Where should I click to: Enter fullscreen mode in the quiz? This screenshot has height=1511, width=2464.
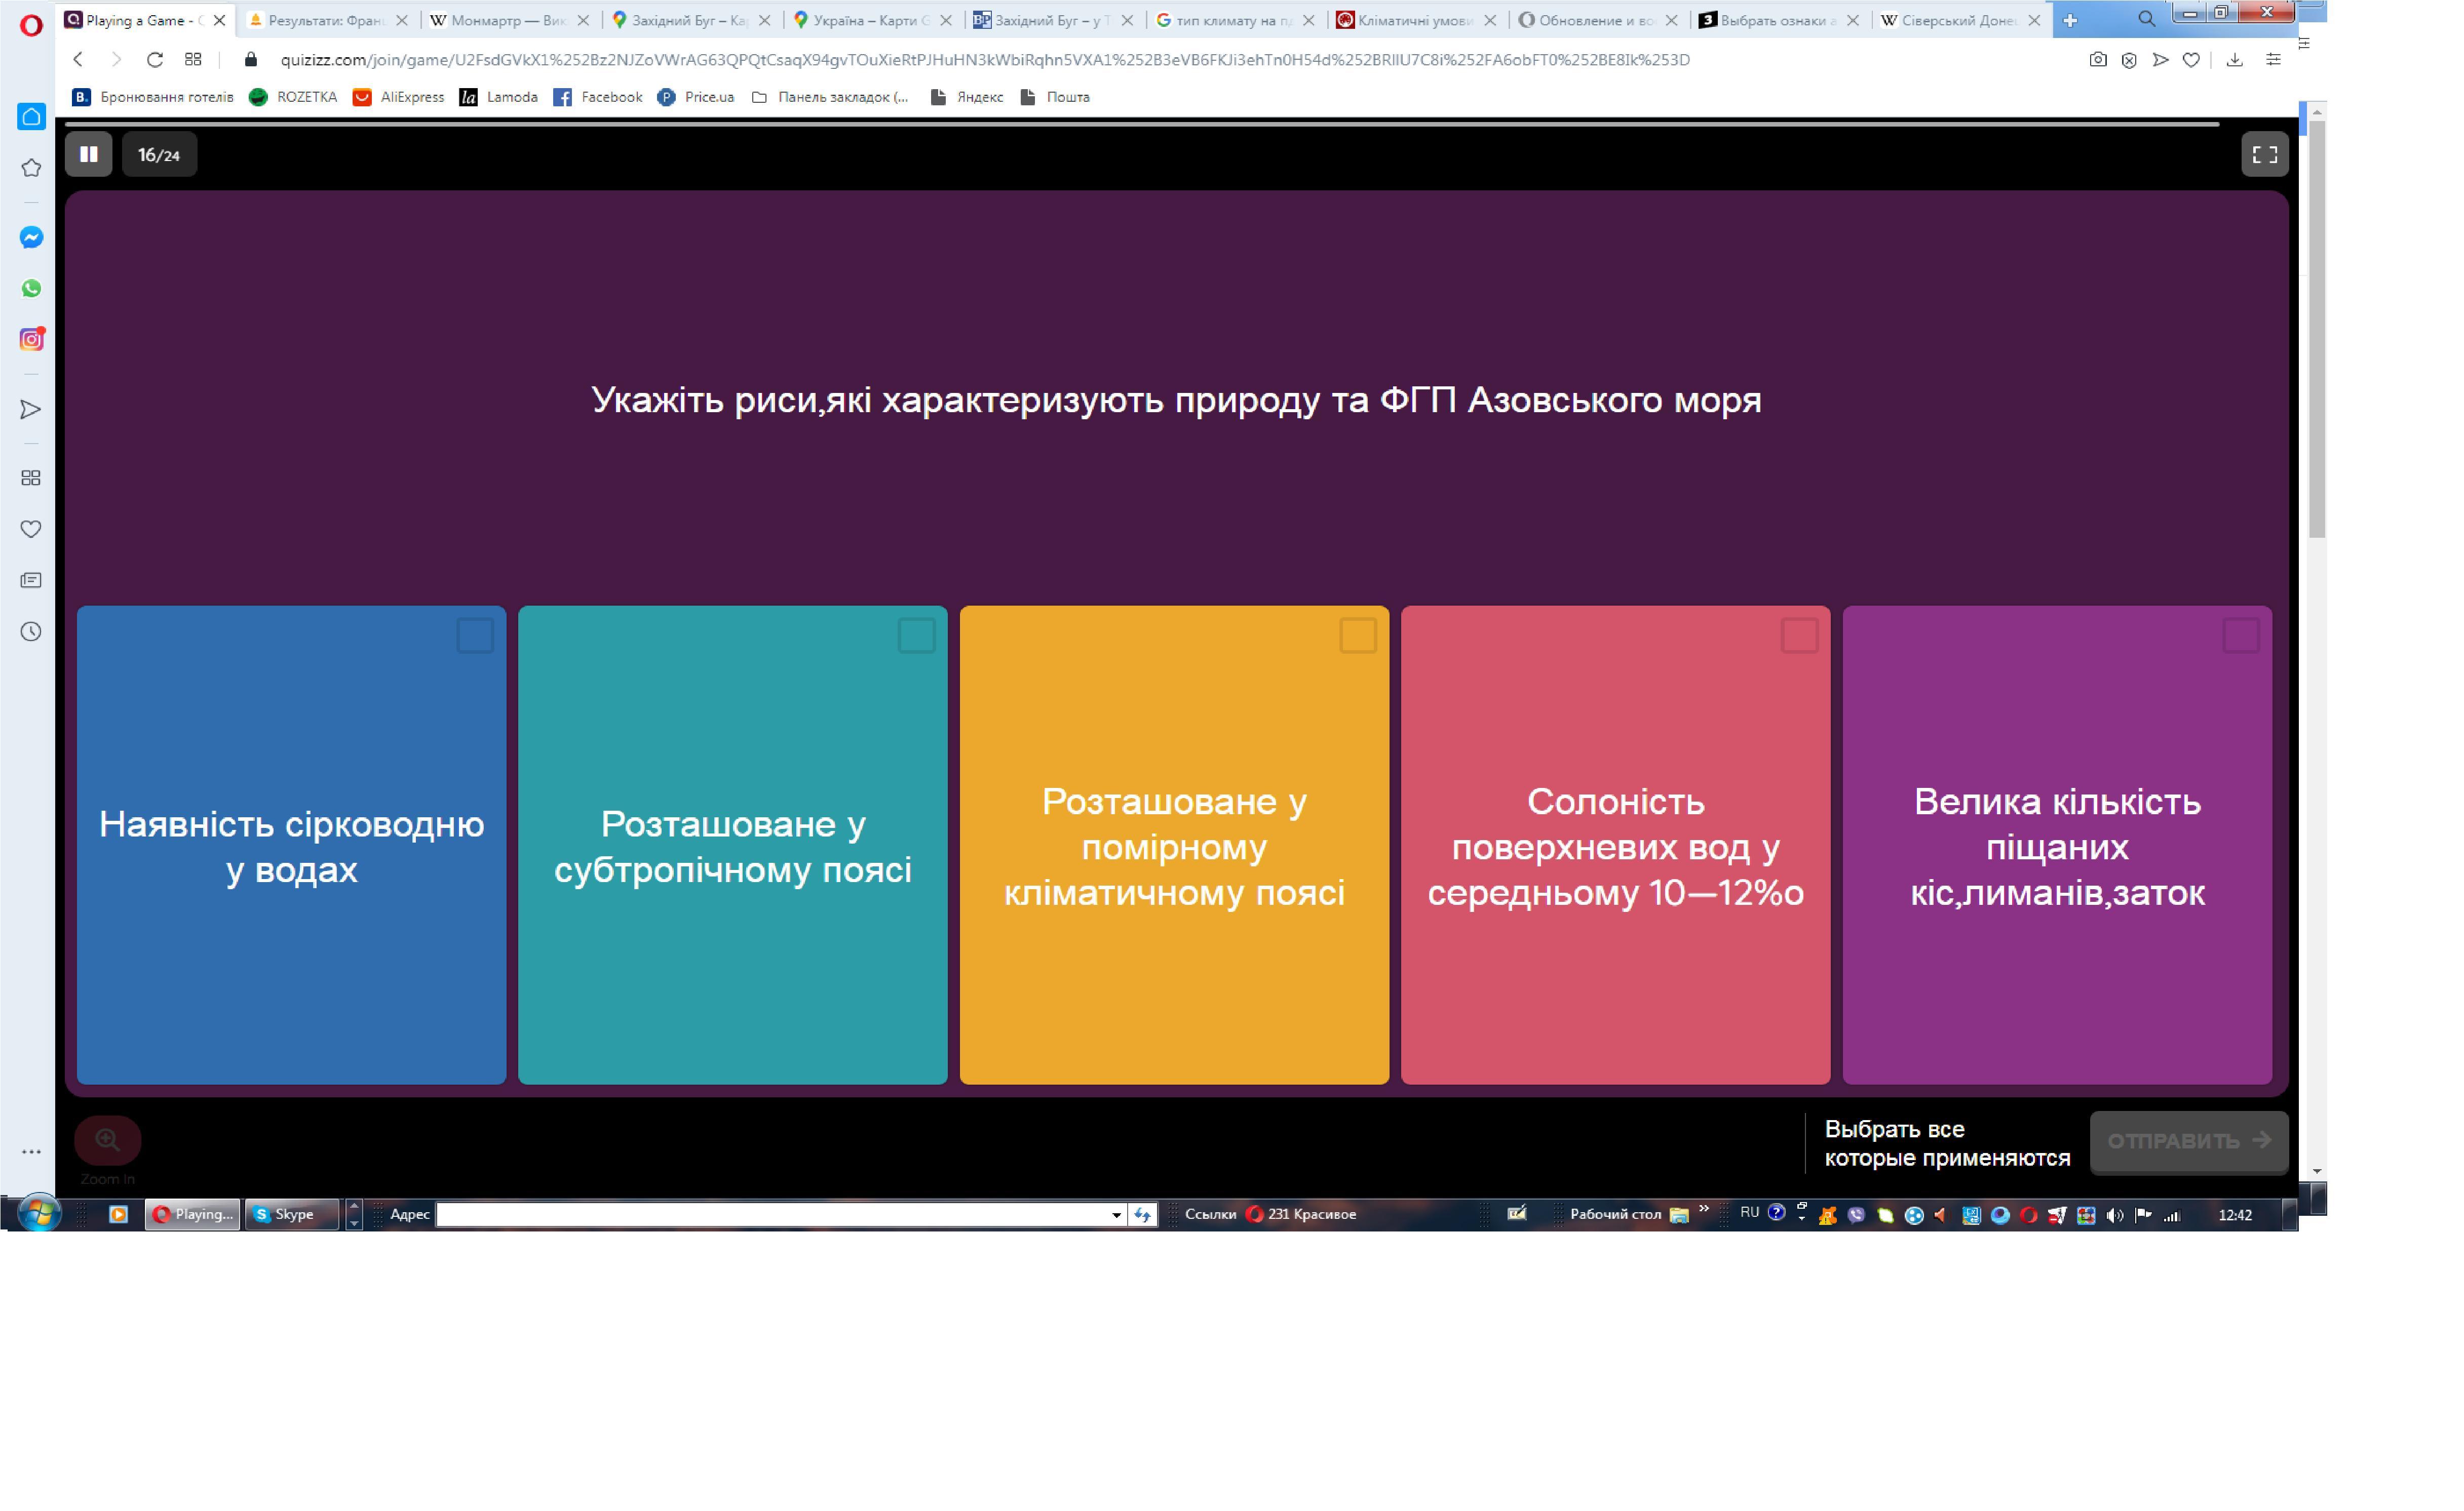(x=2264, y=154)
